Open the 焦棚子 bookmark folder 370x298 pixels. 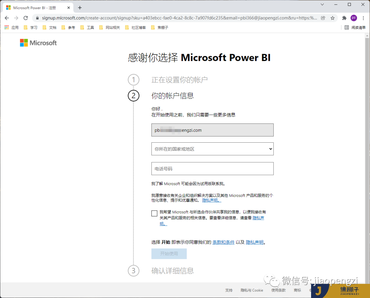point(160,28)
